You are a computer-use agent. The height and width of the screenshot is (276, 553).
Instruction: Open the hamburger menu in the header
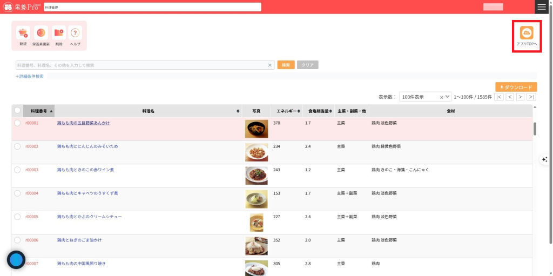coord(542,6)
